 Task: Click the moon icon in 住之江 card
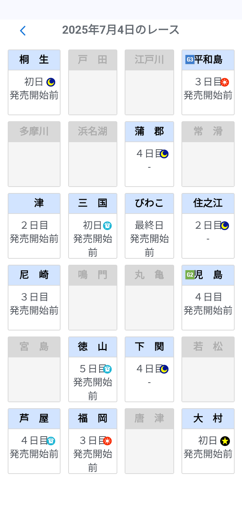(225, 226)
